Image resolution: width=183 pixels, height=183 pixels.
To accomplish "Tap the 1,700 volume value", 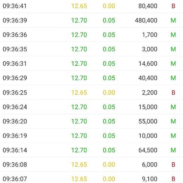I will click(x=149, y=35).
